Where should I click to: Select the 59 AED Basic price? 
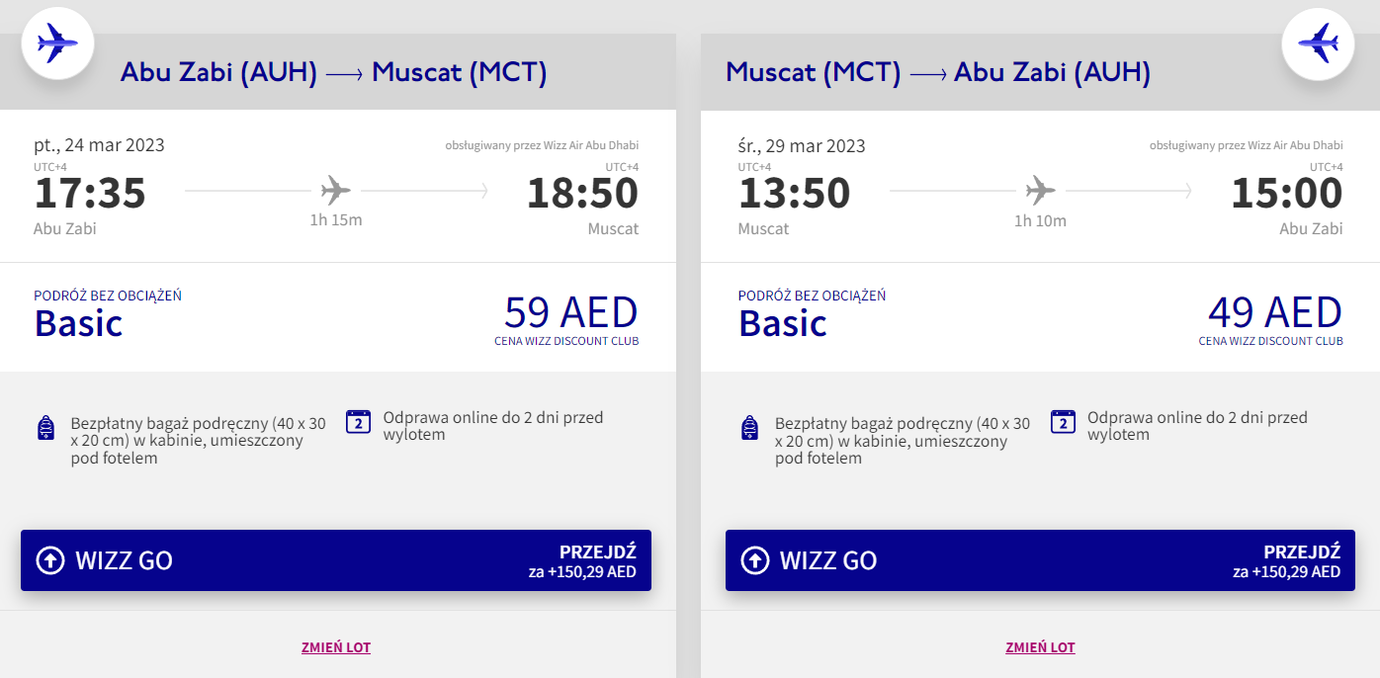tap(570, 313)
